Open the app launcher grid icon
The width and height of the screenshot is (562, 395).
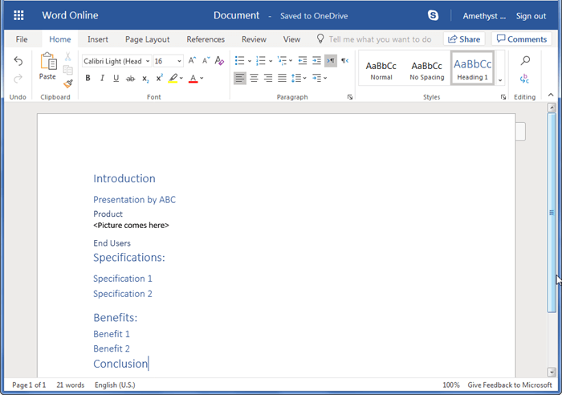18,15
